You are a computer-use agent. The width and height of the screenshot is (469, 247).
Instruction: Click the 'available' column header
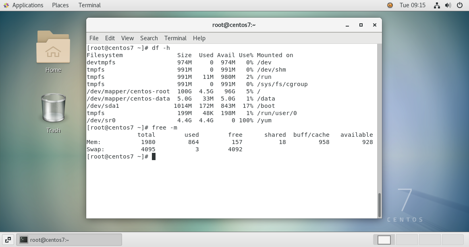click(357, 135)
